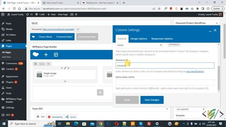Open the WPBakery templates icon
The width and height of the screenshot is (226, 127).
click(56, 55)
